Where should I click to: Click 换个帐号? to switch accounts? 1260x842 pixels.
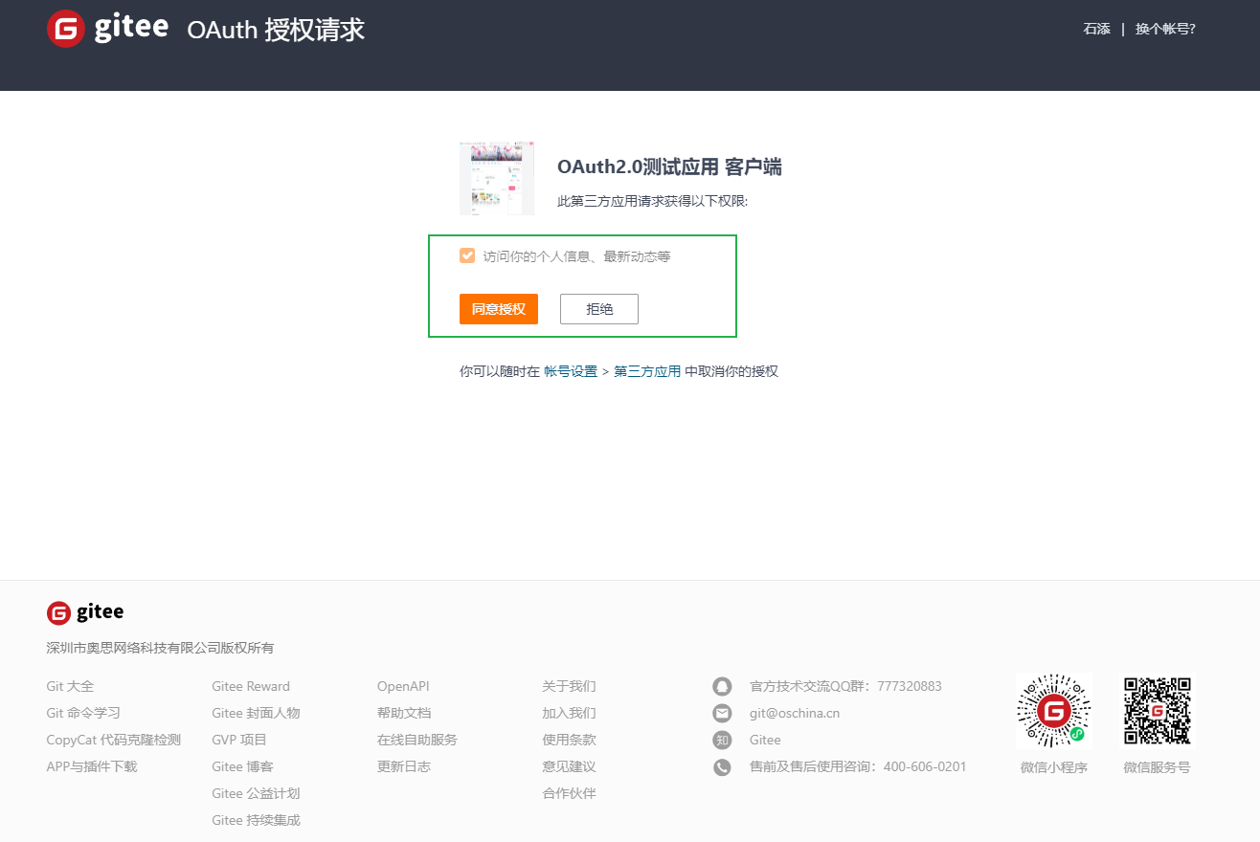pos(1164,28)
